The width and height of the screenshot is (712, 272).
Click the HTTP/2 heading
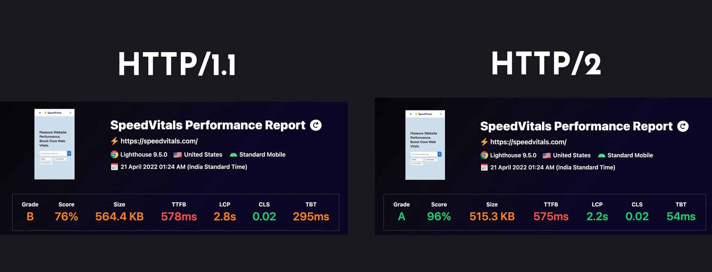click(546, 63)
